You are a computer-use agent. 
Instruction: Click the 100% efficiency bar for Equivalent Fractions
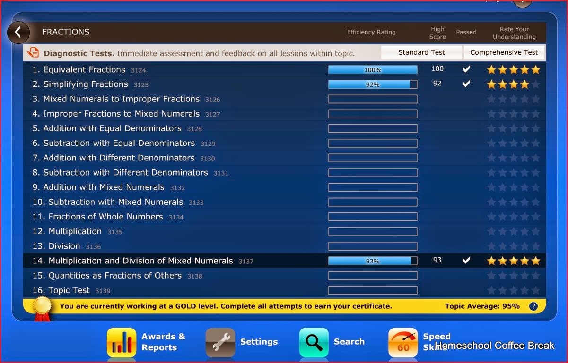point(373,69)
